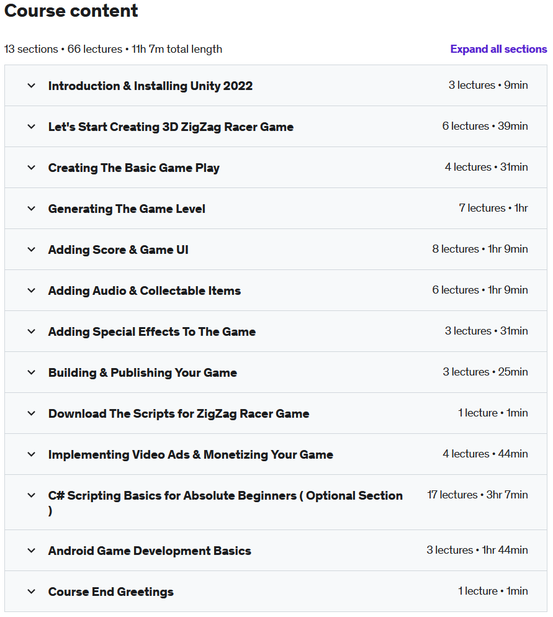This screenshot has width=553, height=617.
Task: Expand chevron for Download The Scripts section
Action: coord(32,413)
